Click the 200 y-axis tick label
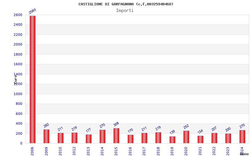 [x=19, y=134]
